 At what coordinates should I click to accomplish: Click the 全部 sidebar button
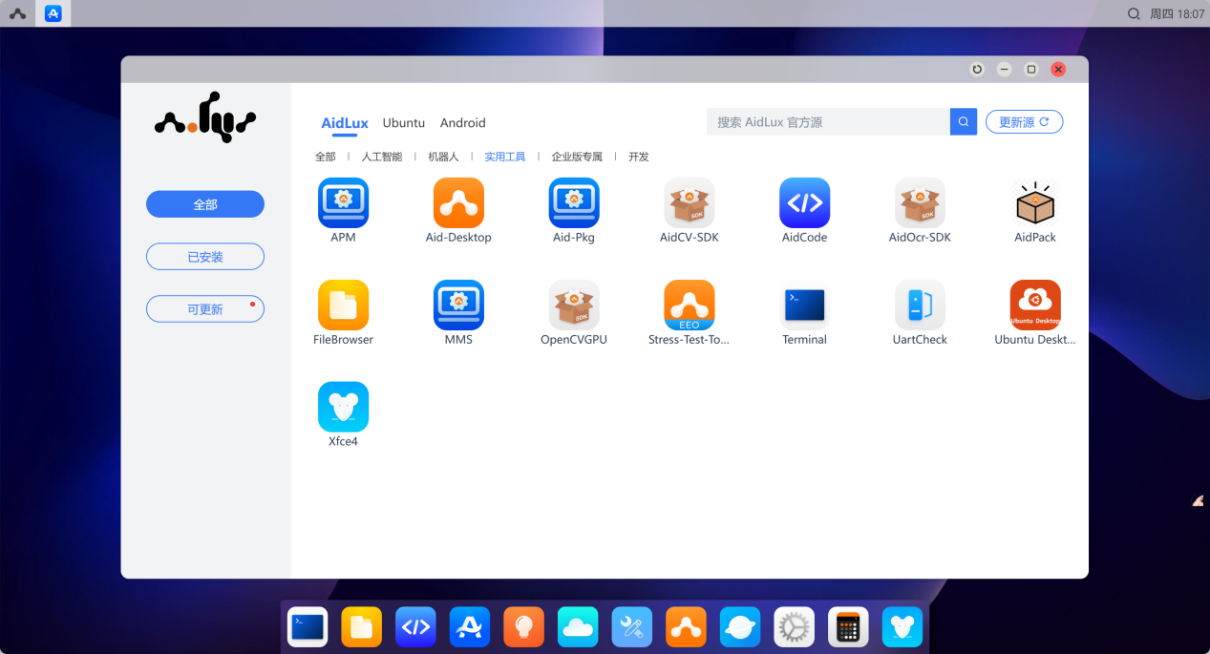[x=205, y=204]
